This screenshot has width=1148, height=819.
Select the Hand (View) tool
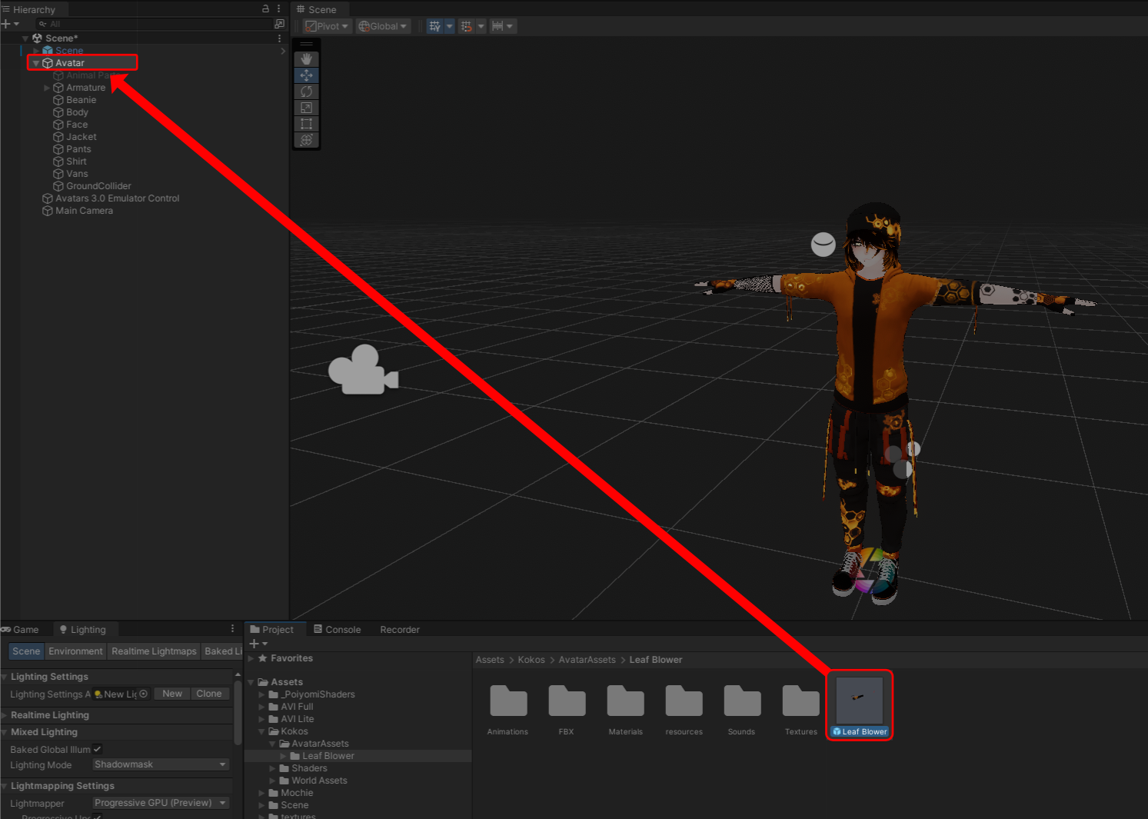306,59
